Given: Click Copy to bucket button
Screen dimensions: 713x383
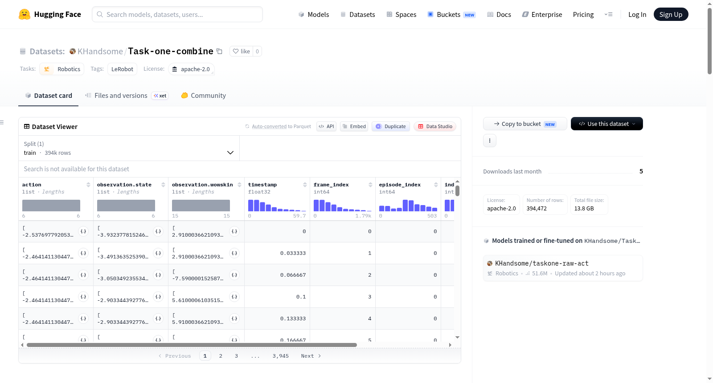Looking at the screenshot, I should click(525, 124).
